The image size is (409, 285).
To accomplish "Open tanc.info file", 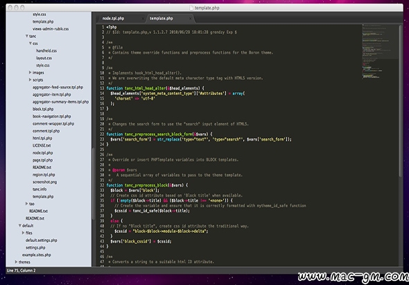I will 40,189.
